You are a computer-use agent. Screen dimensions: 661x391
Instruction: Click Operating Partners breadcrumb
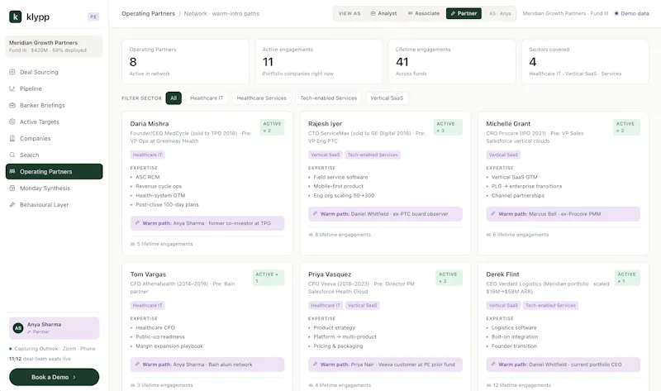(x=148, y=13)
